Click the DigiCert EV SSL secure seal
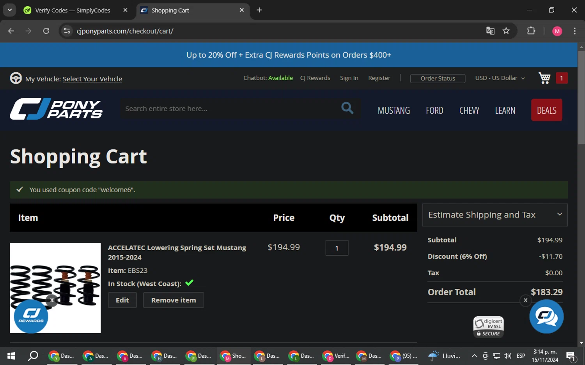Viewport: 585px width, 365px height. pos(488,327)
